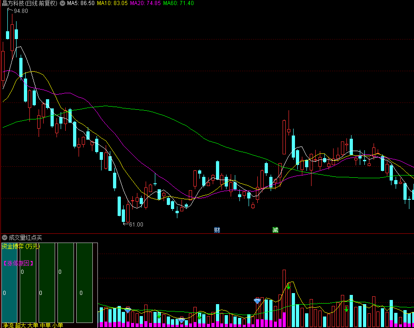
Task: Click the green arrow beside the tallest volume bar
Action: tap(289, 287)
